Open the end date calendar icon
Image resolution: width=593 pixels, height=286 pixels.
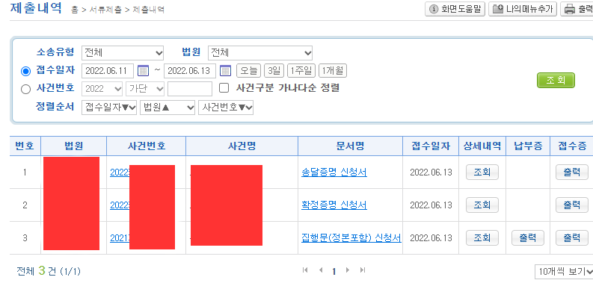pyautogui.click(x=225, y=71)
